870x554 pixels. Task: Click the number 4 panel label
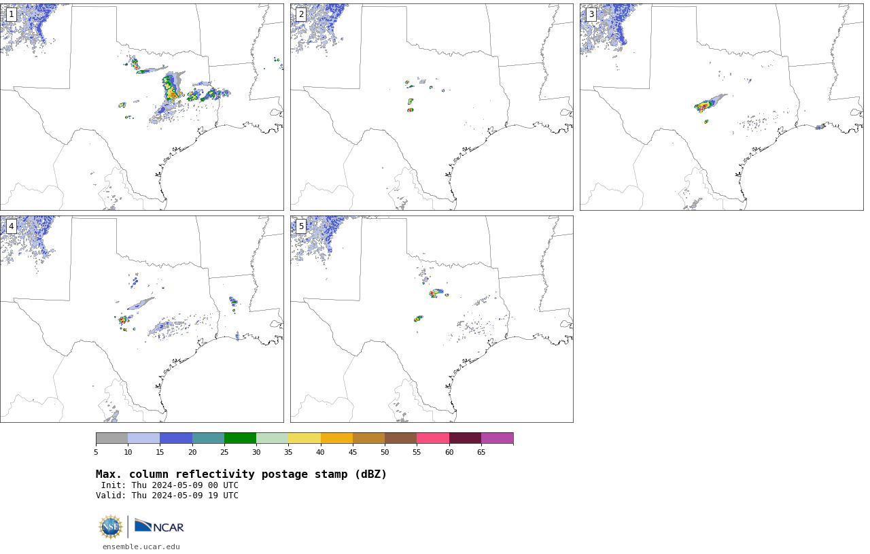11,226
